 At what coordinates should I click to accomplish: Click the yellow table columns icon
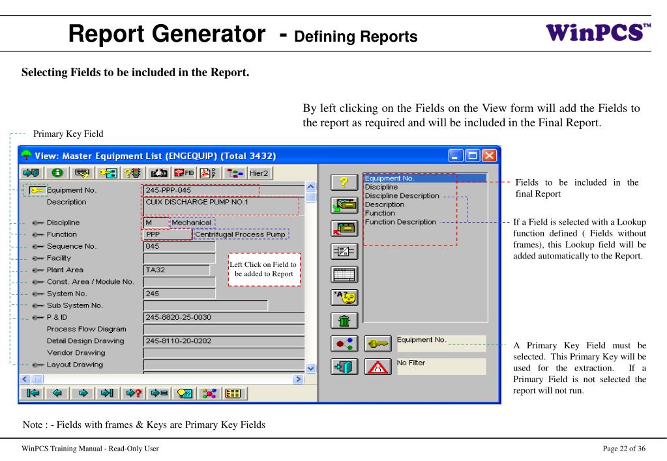click(233, 393)
